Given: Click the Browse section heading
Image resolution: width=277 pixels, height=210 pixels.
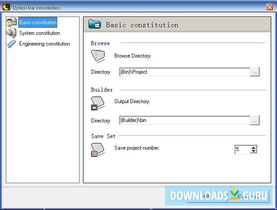Looking at the screenshot, I should click(x=101, y=43).
